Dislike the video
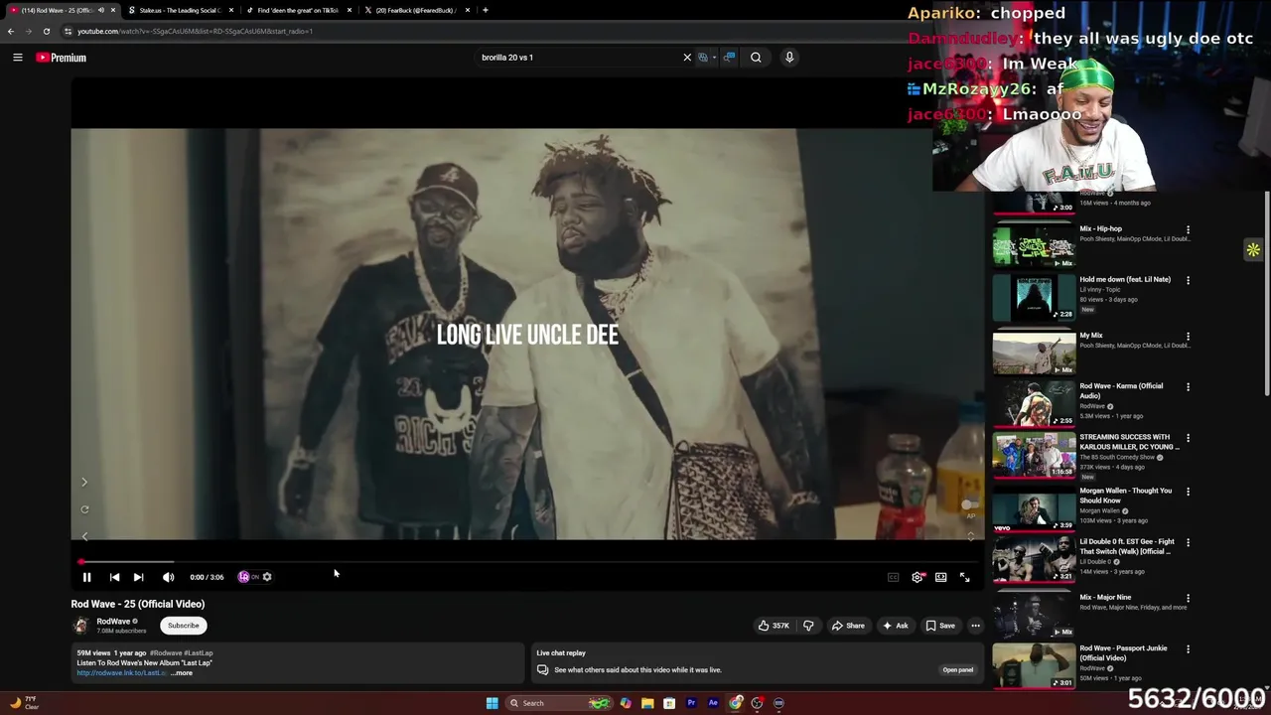 (x=808, y=626)
